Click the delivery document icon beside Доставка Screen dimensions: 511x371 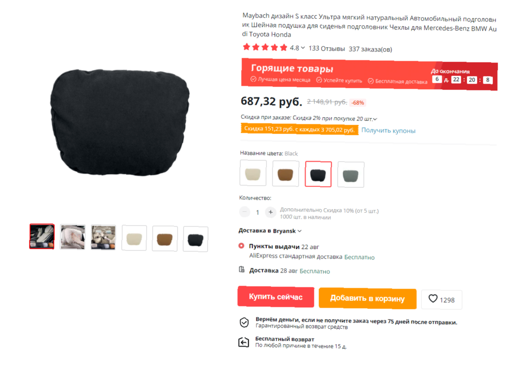[242, 270]
